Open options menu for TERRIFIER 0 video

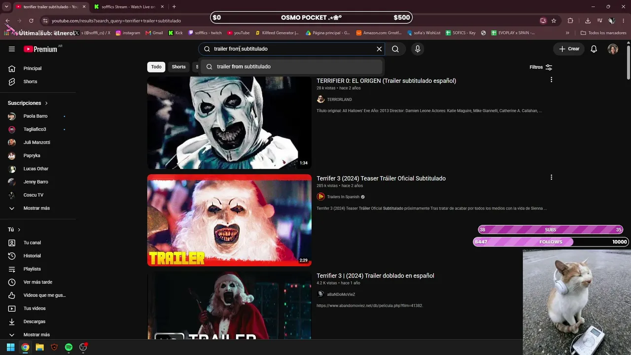551,80
